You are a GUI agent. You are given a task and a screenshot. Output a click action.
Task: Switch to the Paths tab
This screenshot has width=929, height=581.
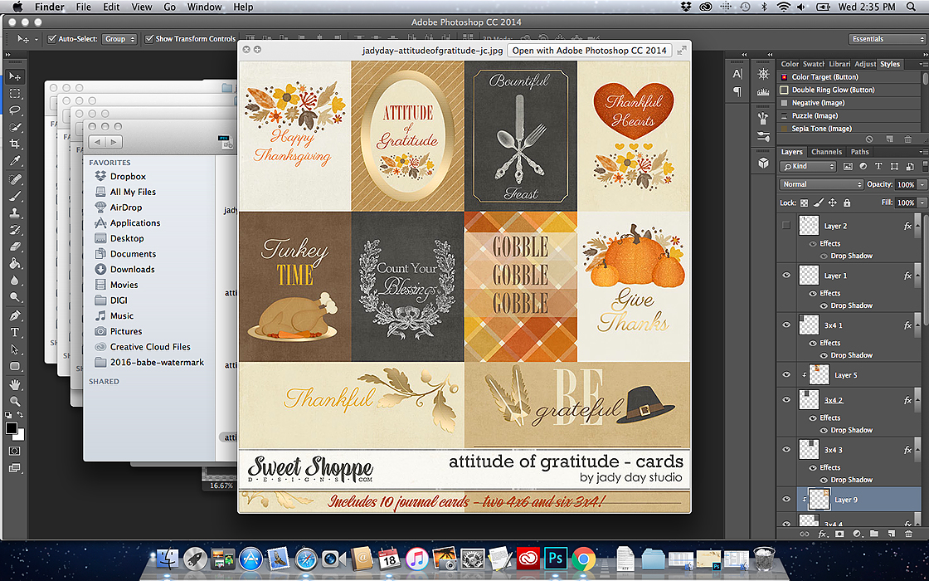pyautogui.click(x=859, y=152)
